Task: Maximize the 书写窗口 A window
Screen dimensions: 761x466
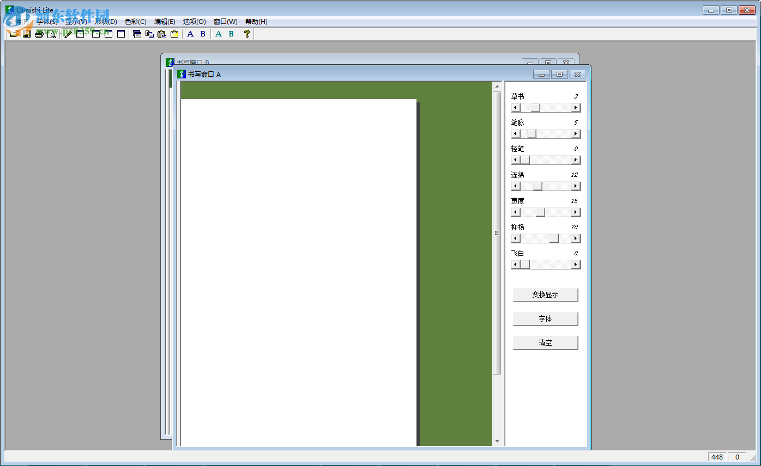Action: [x=559, y=75]
